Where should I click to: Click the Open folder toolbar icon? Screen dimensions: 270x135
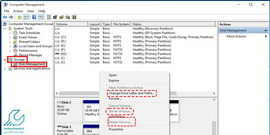(x=61, y=17)
